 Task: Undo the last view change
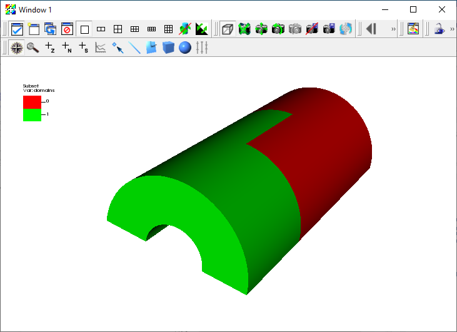click(278, 29)
